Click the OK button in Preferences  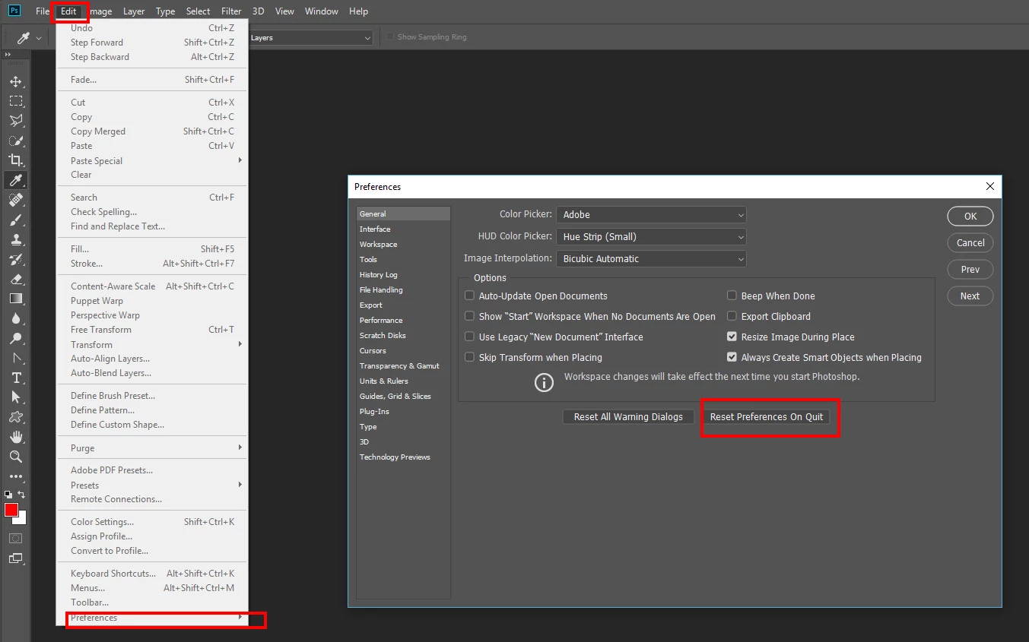pyautogui.click(x=970, y=217)
